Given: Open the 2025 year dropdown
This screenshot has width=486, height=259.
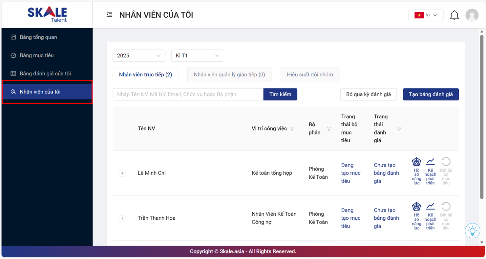Looking at the screenshot, I should [139, 56].
